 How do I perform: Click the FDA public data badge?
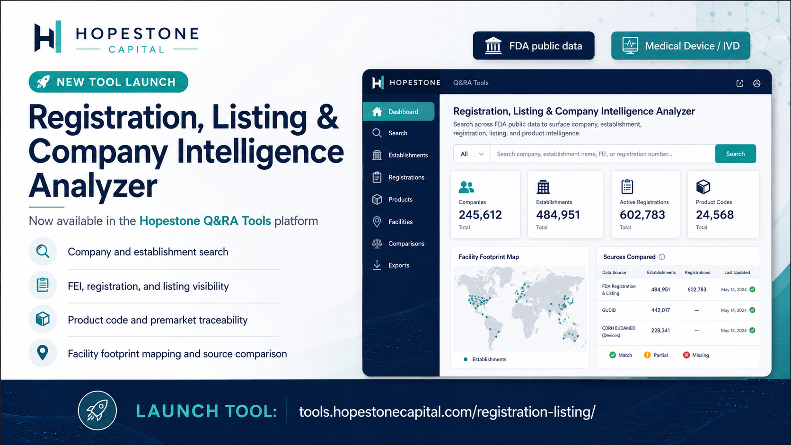(534, 46)
